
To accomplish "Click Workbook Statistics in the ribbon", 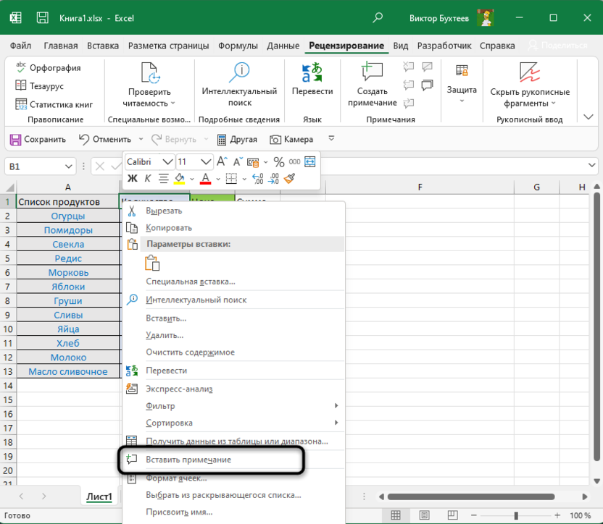I will [54, 104].
